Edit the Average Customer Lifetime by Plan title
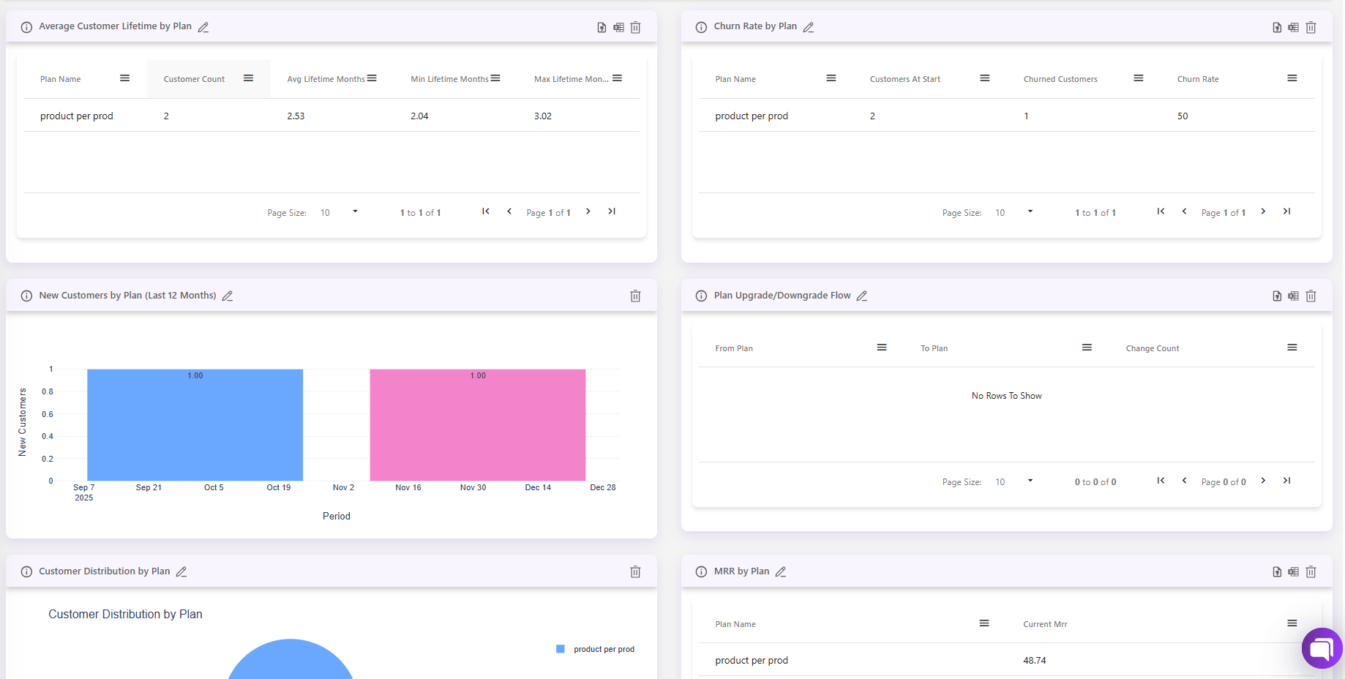The height and width of the screenshot is (679, 1345). coord(203,27)
